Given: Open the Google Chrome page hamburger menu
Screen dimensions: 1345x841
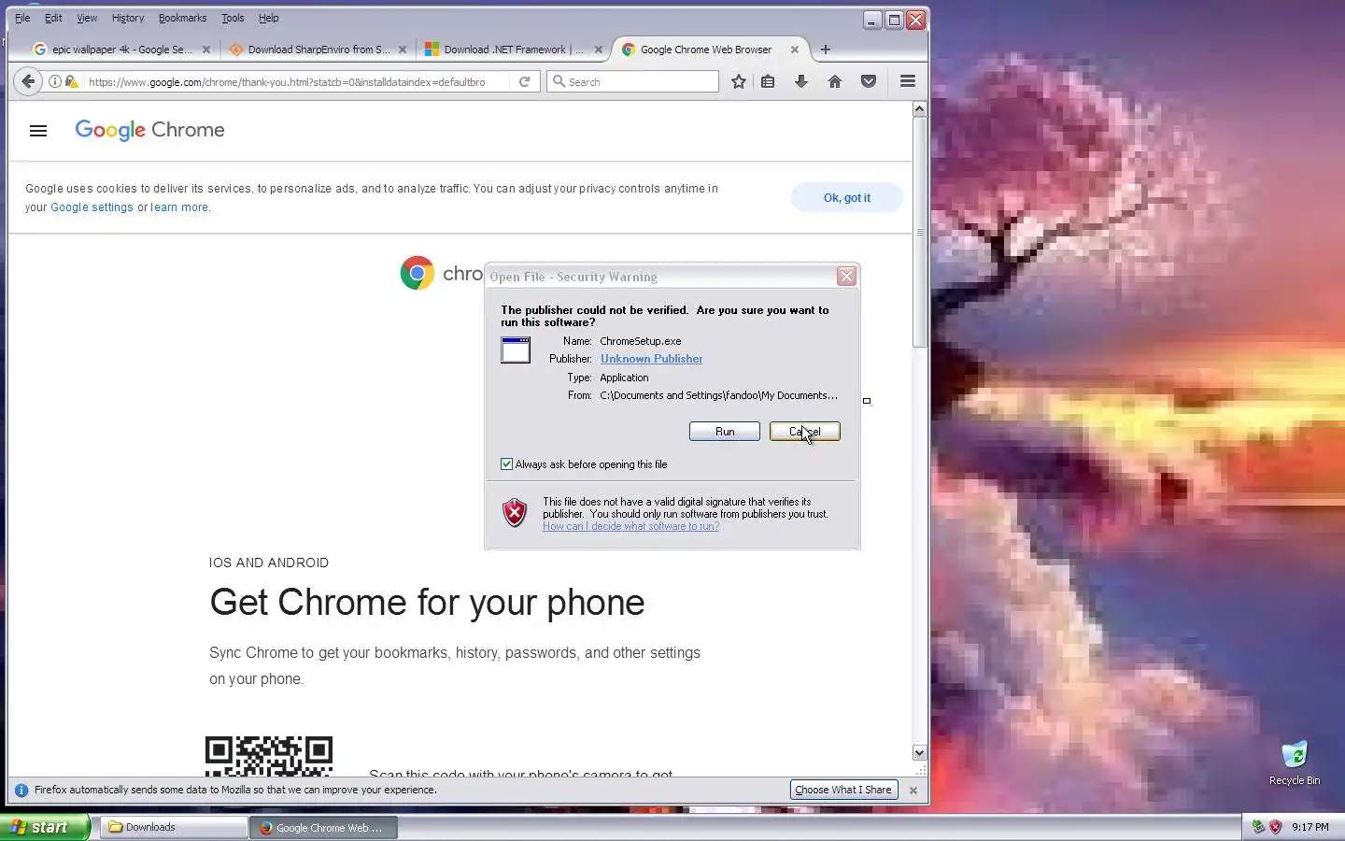Looking at the screenshot, I should pyautogui.click(x=38, y=131).
